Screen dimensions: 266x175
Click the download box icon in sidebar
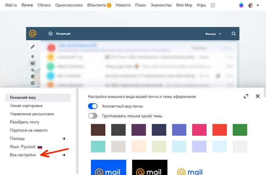(33, 83)
